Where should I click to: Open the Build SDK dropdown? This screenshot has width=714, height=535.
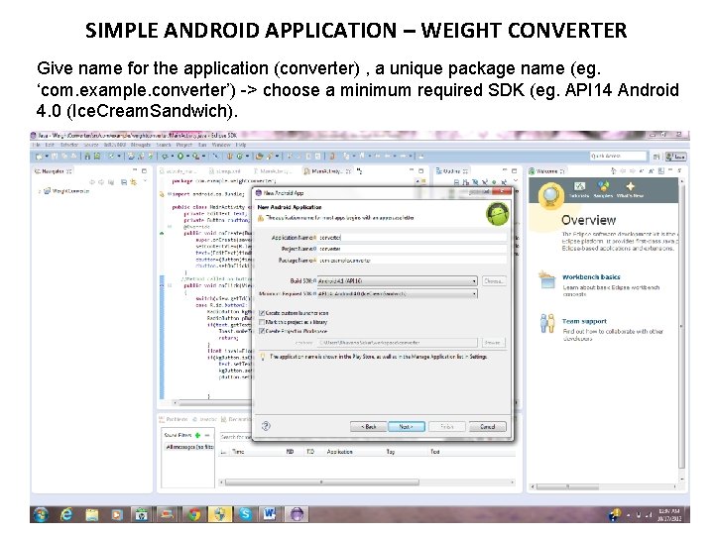pos(397,281)
